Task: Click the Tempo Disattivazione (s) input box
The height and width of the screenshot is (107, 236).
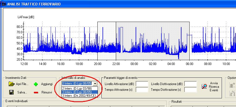Action: [190, 90]
